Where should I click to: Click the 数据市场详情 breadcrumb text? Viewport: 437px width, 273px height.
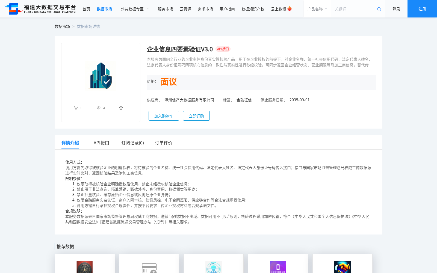point(88,26)
